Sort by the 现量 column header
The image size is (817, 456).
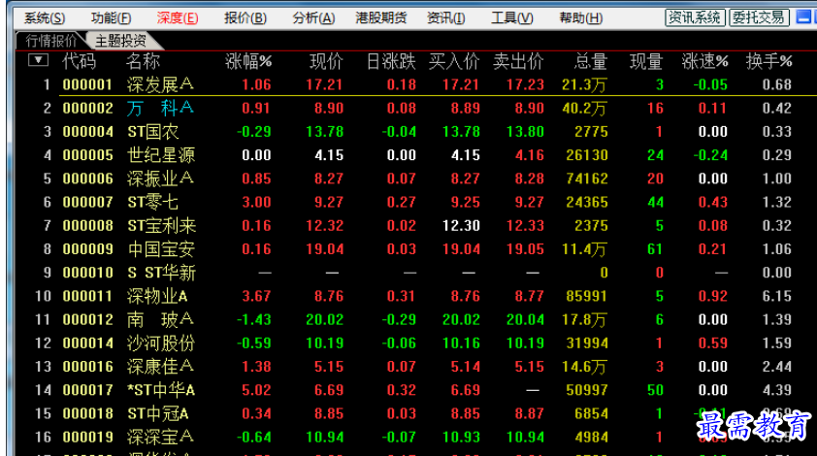pyautogui.click(x=646, y=61)
